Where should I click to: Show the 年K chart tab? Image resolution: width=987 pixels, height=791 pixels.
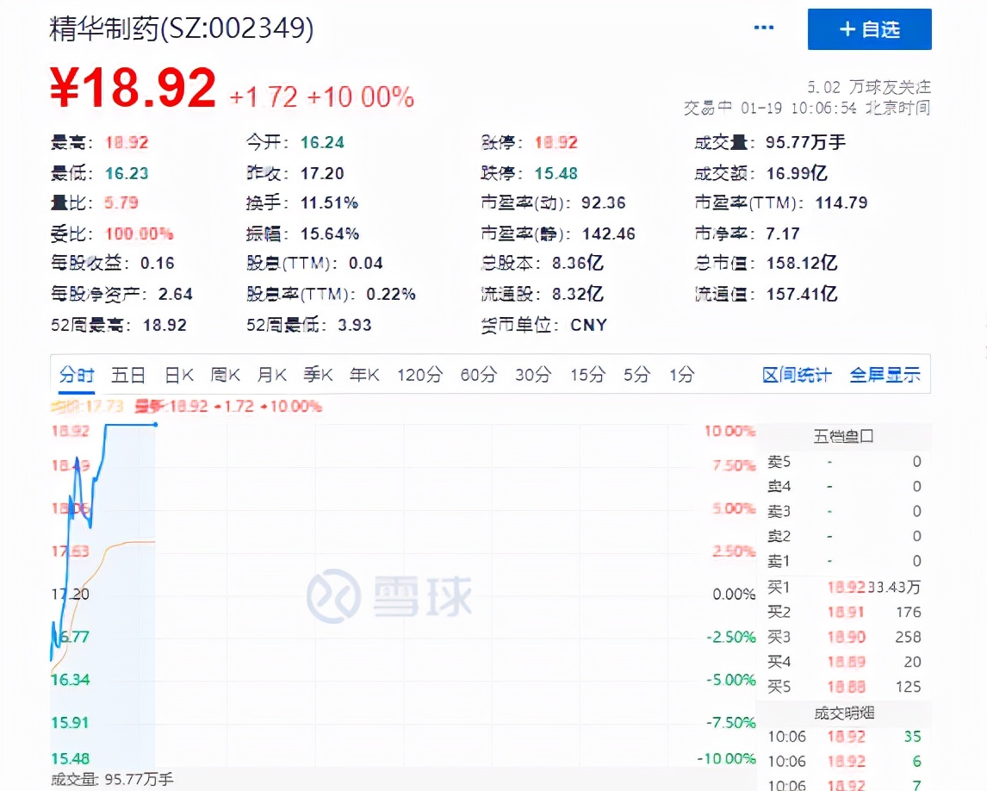[x=364, y=375]
